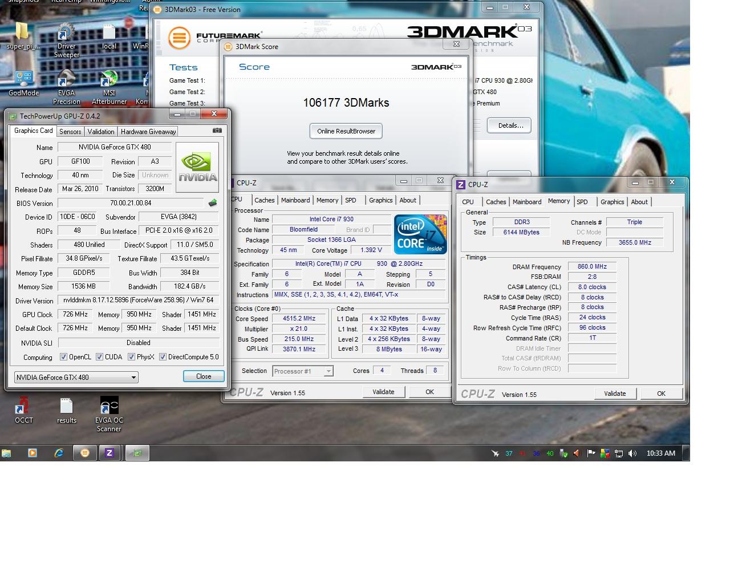Click the volume speaker icon in the system tray

pyautogui.click(x=632, y=453)
